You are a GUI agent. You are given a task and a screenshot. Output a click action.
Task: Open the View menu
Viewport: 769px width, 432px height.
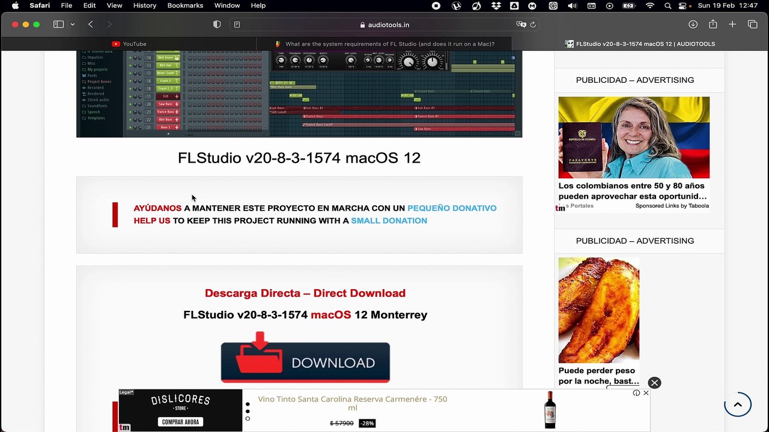point(114,5)
